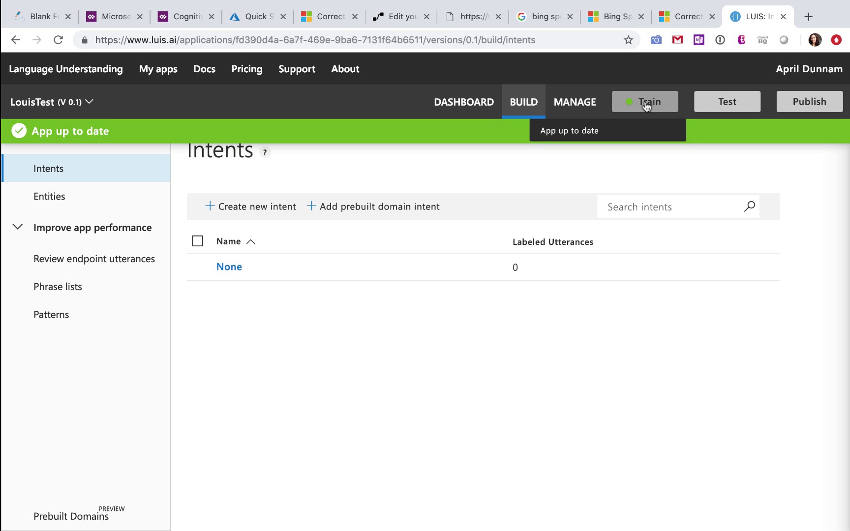
Task: Open Docs in top navigation
Action: click(204, 69)
